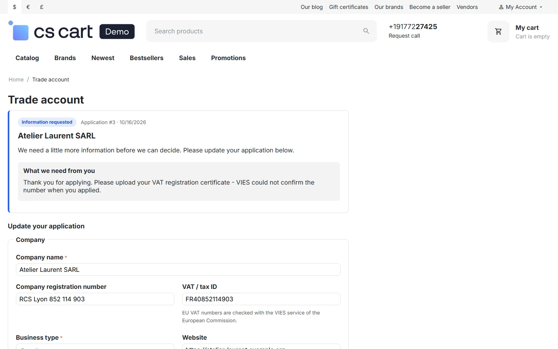
Task: Click the Company name input field
Action: pyautogui.click(x=178, y=270)
